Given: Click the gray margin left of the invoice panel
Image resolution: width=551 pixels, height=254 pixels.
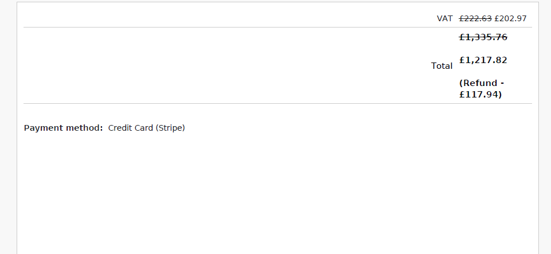Looking at the screenshot, I should (x=8, y=126).
